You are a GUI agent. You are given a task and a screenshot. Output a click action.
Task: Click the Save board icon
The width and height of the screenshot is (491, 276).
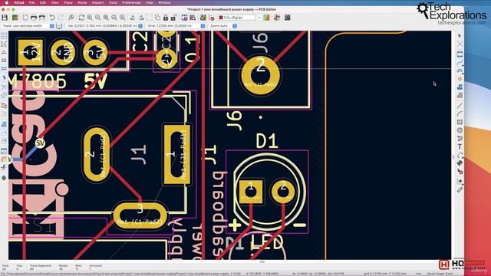[x=5, y=18]
